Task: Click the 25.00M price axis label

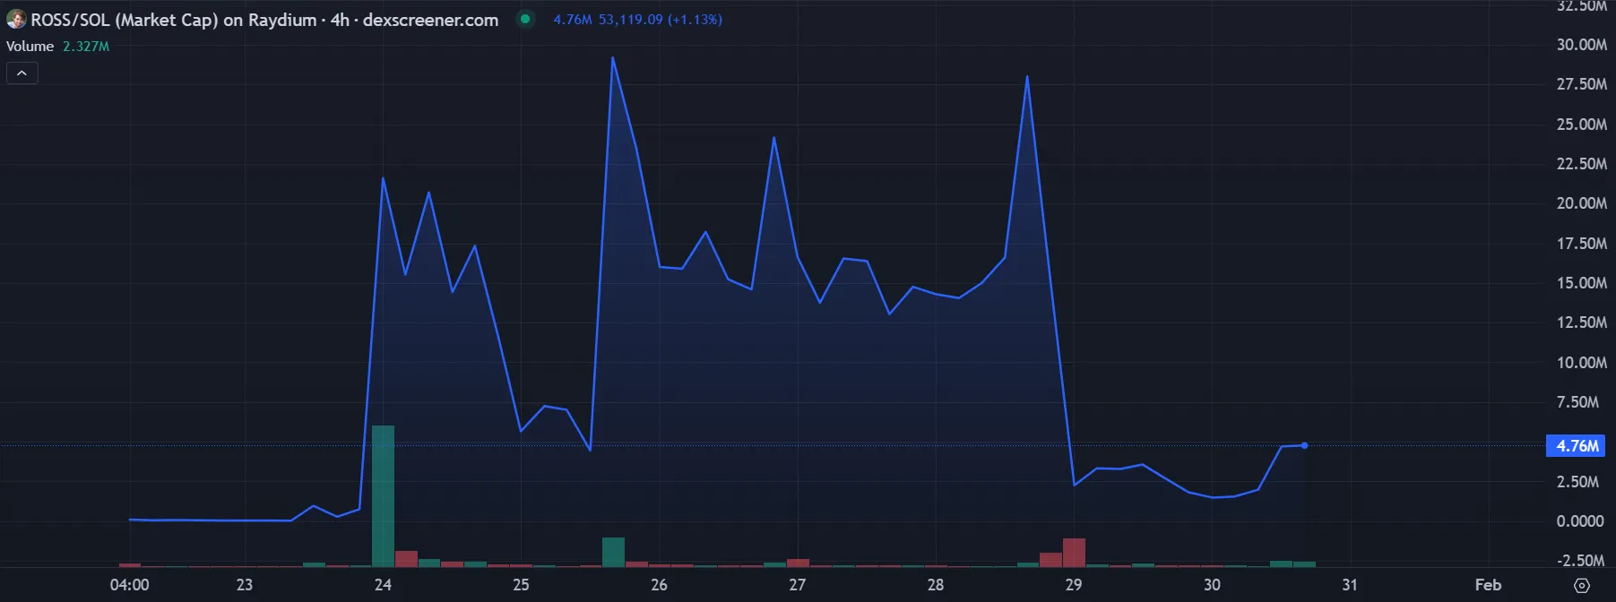Action: point(1581,125)
